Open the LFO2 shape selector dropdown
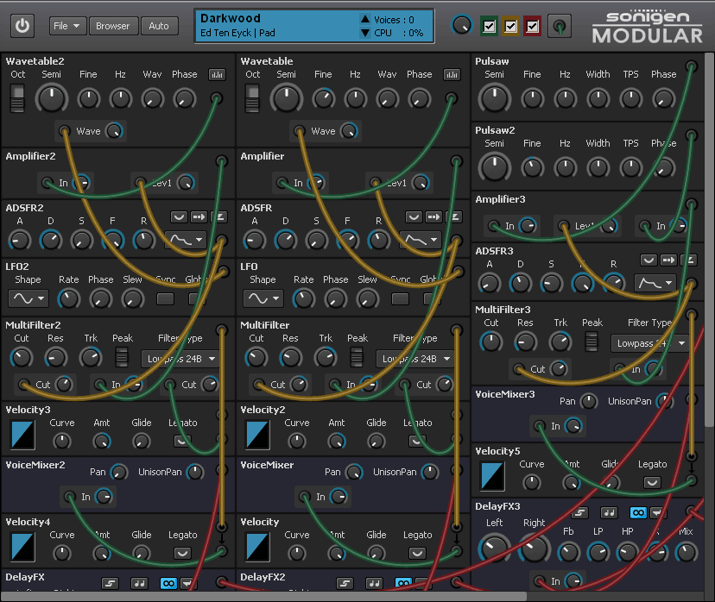This screenshot has width=715, height=602. click(29, 297)
